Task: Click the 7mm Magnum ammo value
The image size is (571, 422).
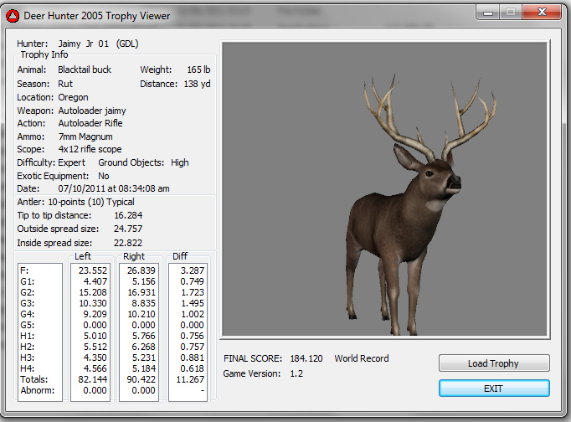Action: coord(85,136)
